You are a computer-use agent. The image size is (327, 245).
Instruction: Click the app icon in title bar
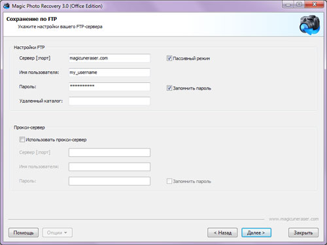[7, 6]
